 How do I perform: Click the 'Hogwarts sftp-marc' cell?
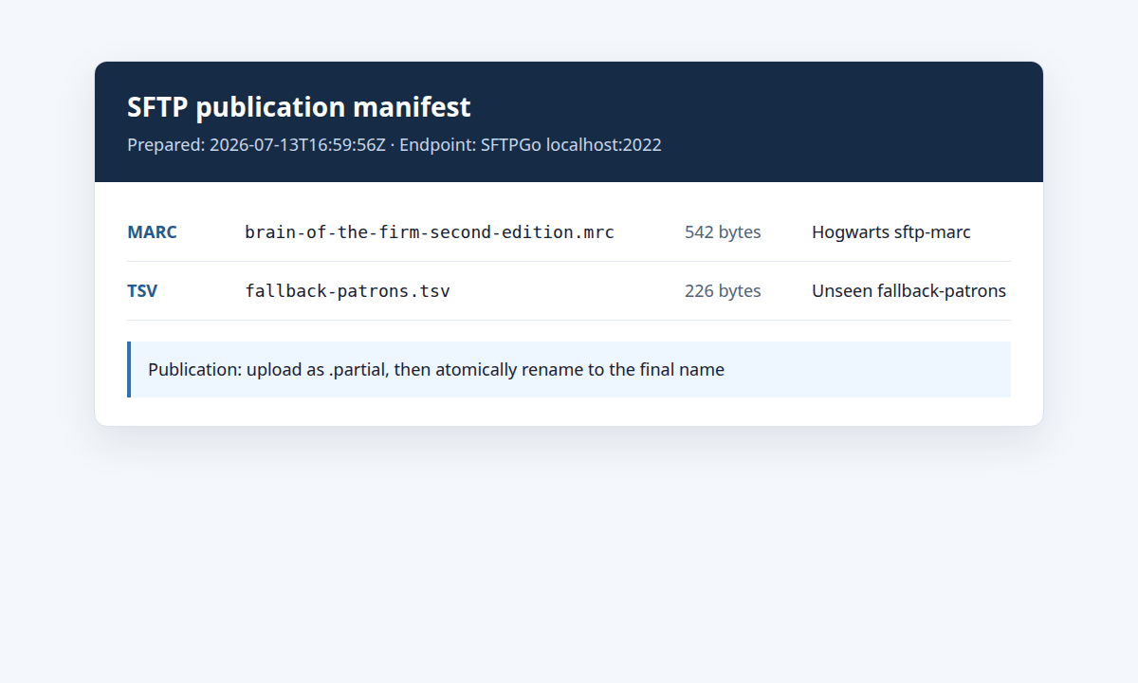(x=891, y=232)
